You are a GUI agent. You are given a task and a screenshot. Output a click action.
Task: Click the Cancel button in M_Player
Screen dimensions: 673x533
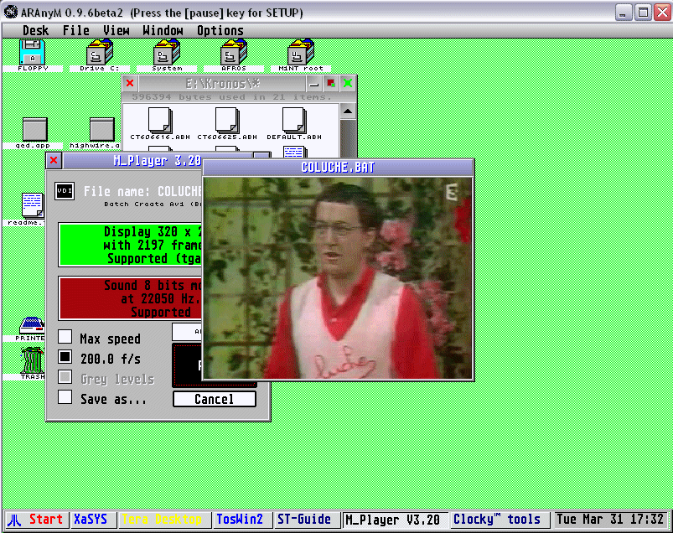point(215,399)
